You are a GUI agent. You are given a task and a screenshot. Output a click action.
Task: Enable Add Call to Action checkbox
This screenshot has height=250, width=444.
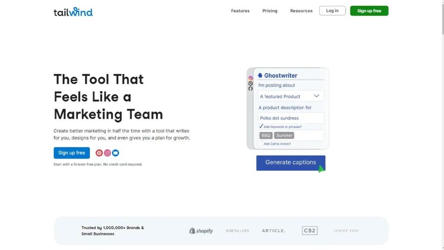261,144
